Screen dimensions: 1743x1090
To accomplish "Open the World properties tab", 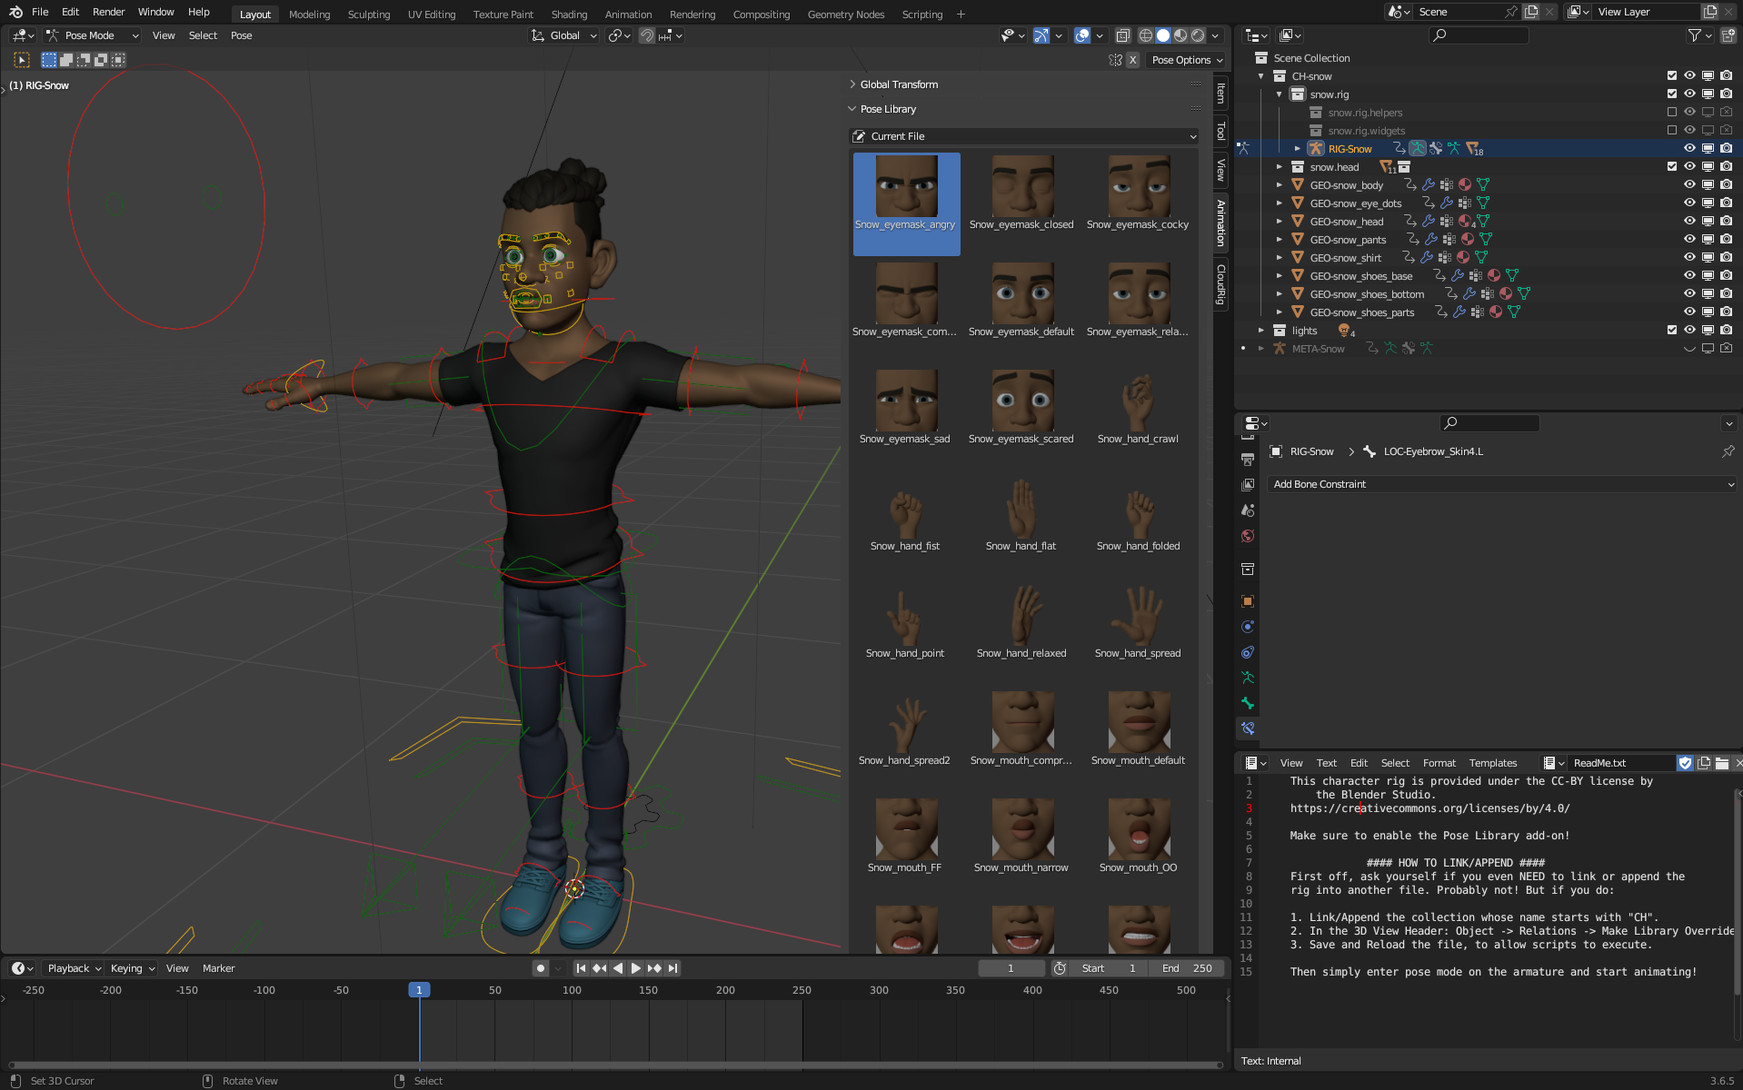I will pos(1248,536).
